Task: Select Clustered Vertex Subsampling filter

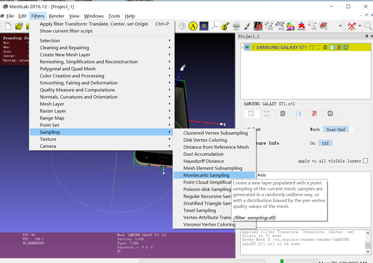Action: click(x=214, y=133)
